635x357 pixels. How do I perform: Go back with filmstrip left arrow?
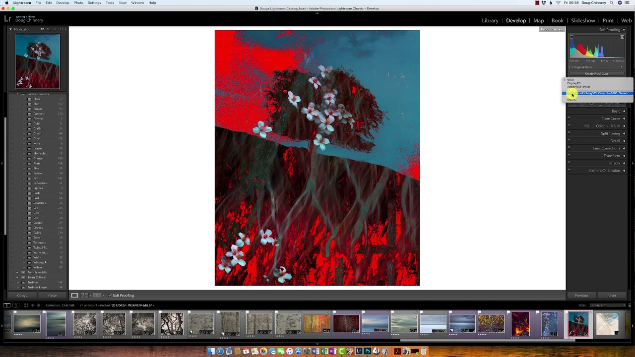33,305
